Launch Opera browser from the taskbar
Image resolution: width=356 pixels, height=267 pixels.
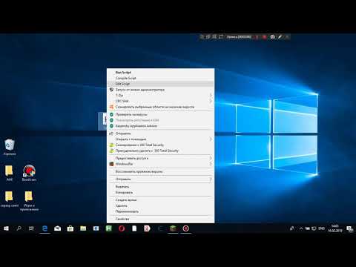pyautogui.click(x=122, y=228)
